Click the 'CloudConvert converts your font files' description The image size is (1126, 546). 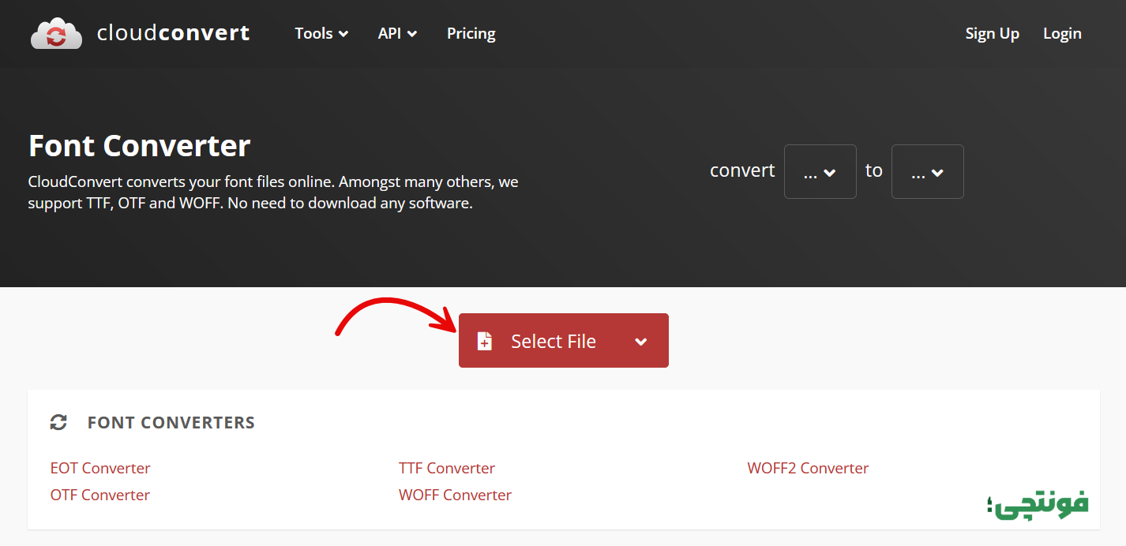pyautogui.click(x=273, y=193)
